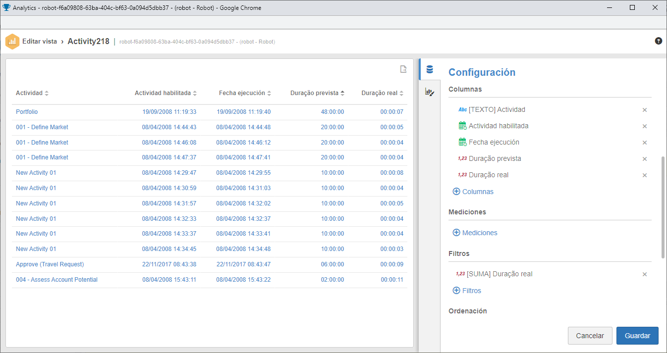667x353 pixels.
Task: Select the Fecha ejecución column entry
Action: 494,142
